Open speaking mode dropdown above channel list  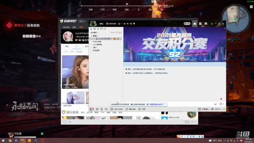[x=94, y=33]
